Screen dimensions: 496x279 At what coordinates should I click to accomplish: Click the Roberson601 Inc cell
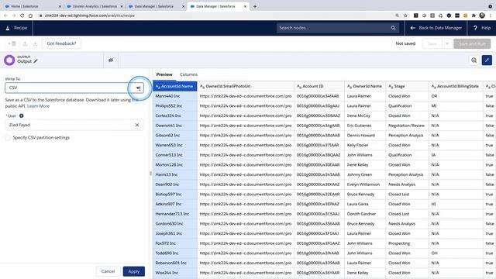pos(175,263)
